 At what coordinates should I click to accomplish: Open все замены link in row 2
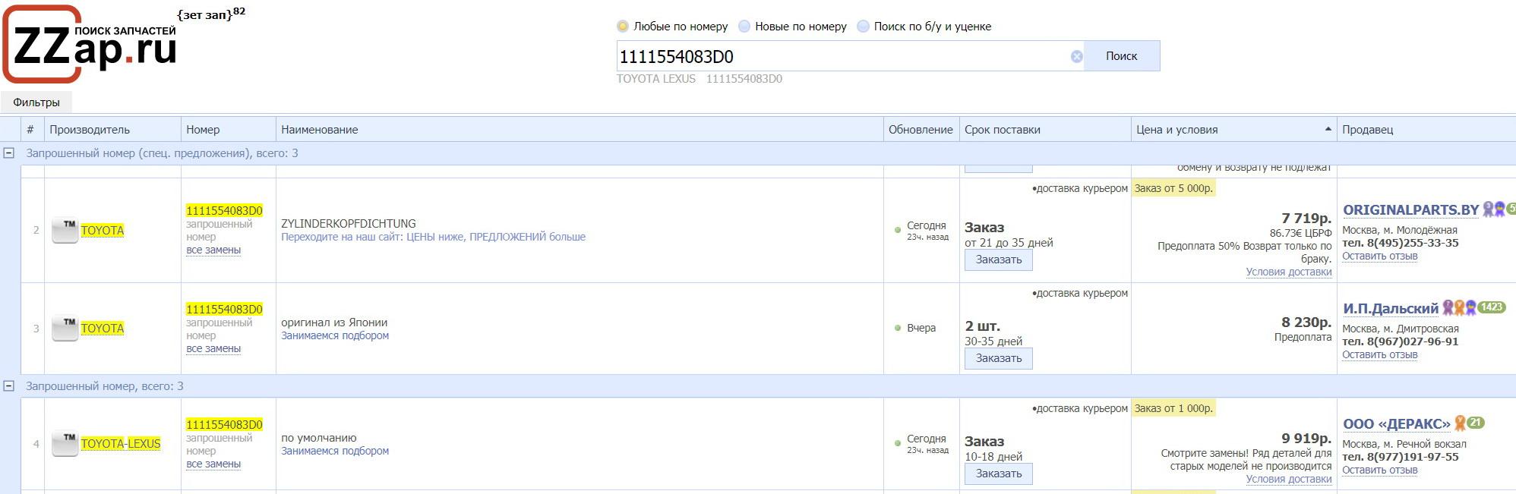(x=213, y=250)
